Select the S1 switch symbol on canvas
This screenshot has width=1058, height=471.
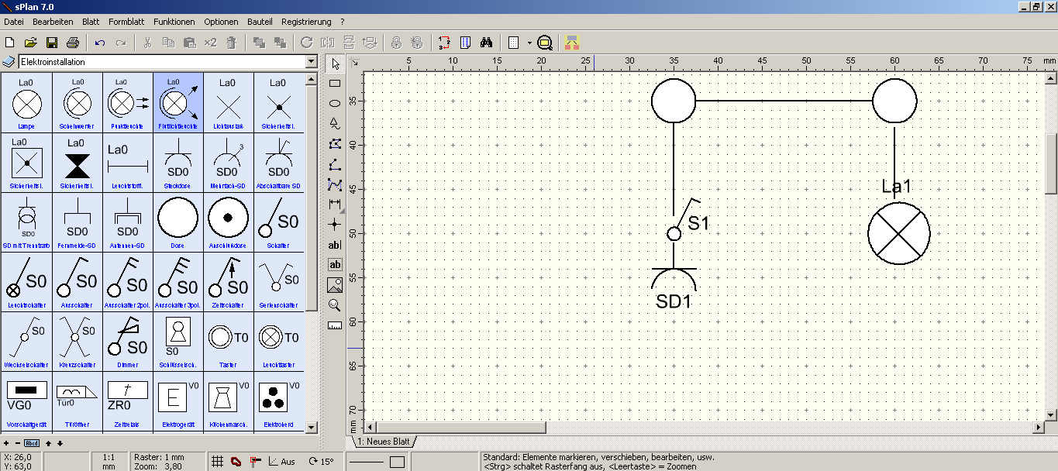[x=682, y=221]
